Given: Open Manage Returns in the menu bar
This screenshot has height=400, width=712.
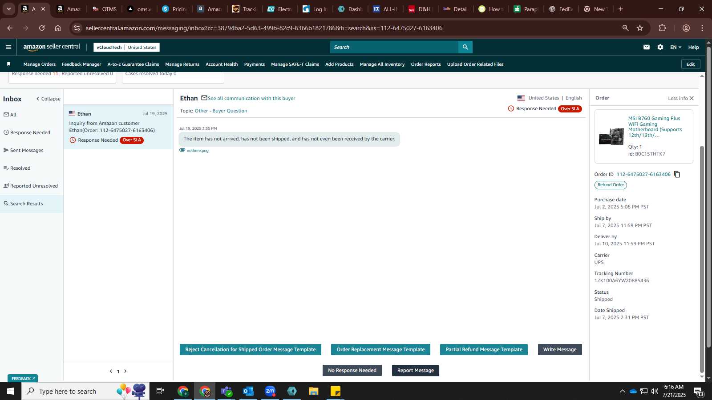Looking at the screenshot, I should click(x=182, y=64).
